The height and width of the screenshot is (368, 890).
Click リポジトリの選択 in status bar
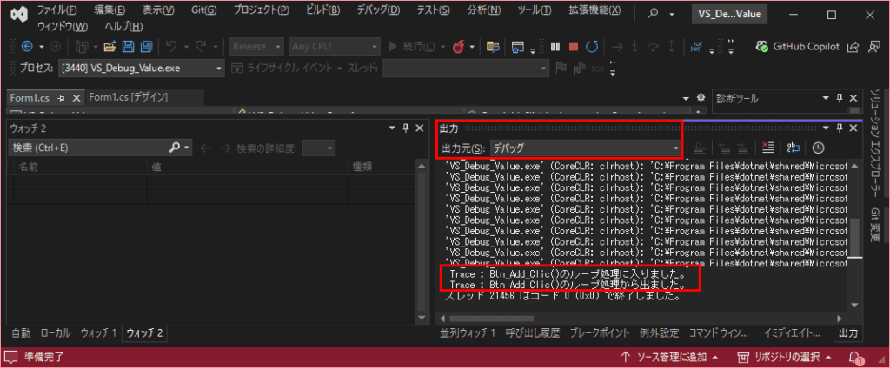pyautogui.click(x=786, y=358)
